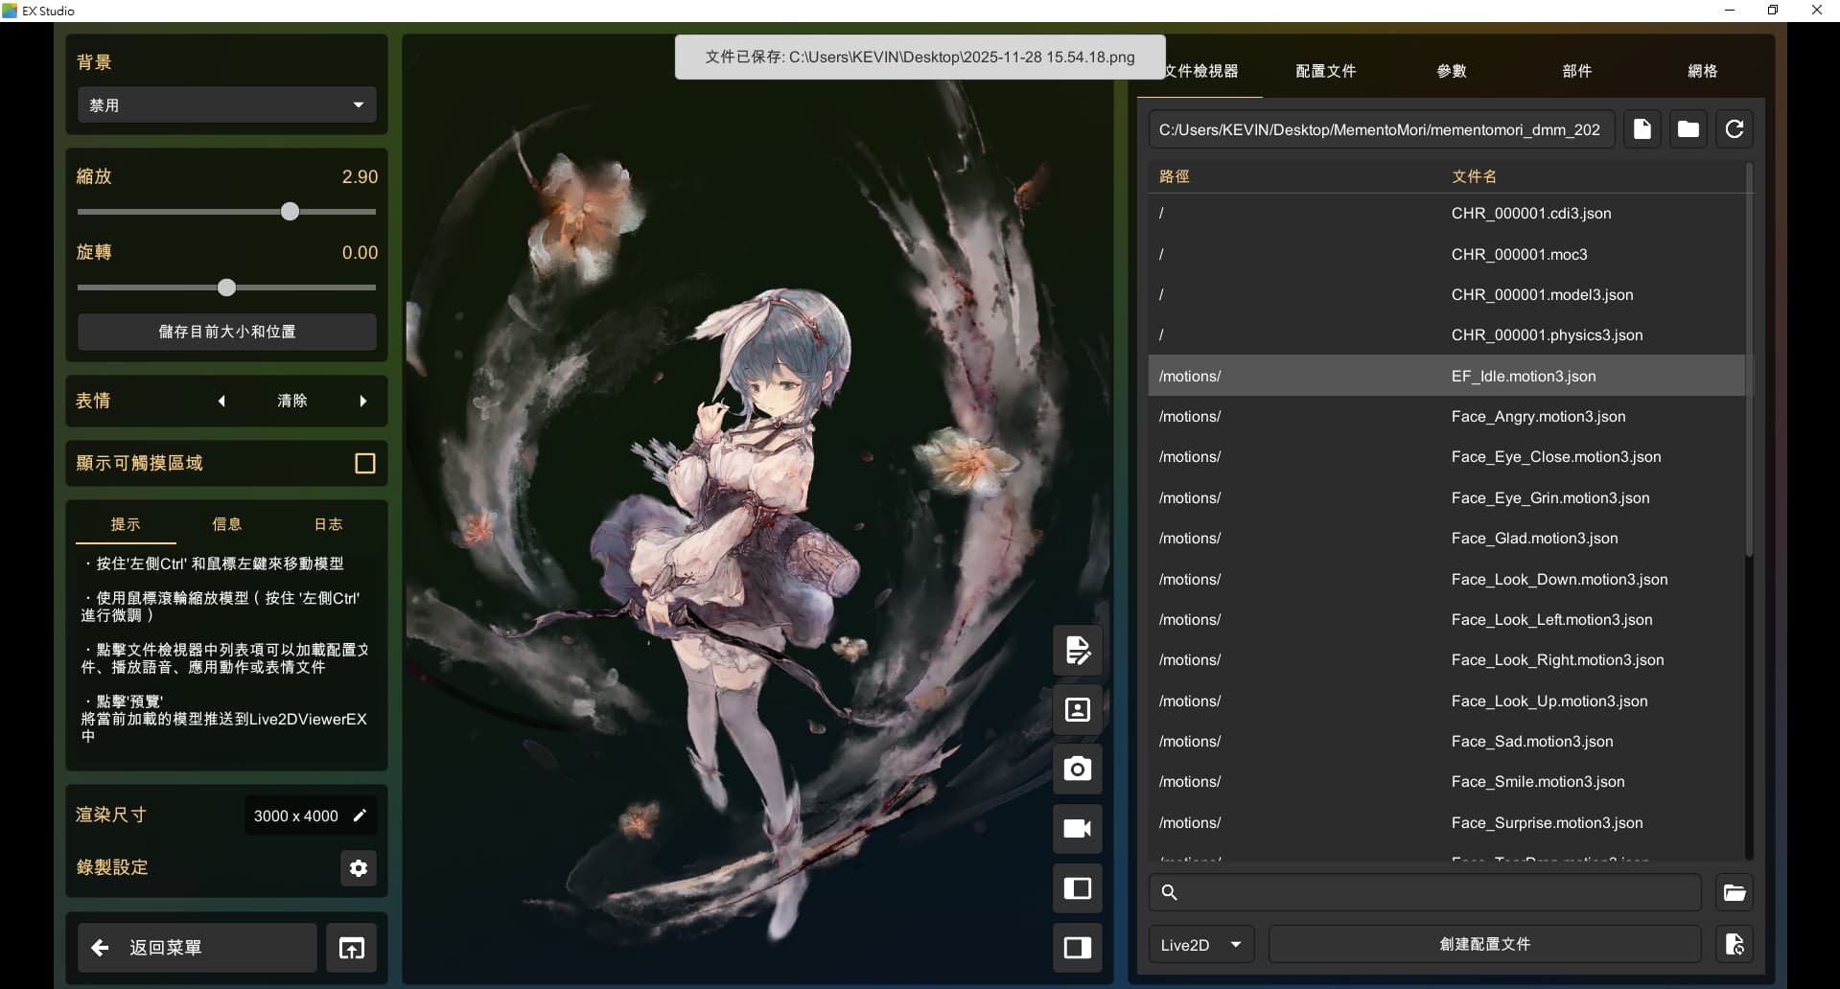Click the 縮放 slider handle
The width and height of the screenshot is (1840, 989).
tap(290, 212)
